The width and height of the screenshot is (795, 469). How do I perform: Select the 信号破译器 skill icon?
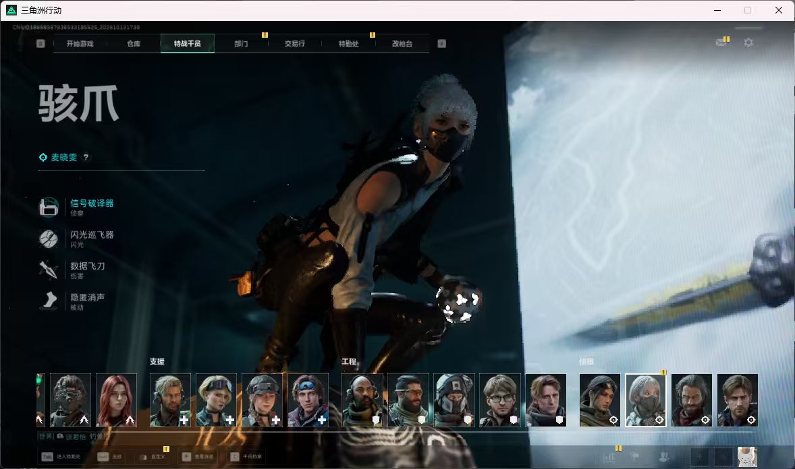click(x=49, y=207)
